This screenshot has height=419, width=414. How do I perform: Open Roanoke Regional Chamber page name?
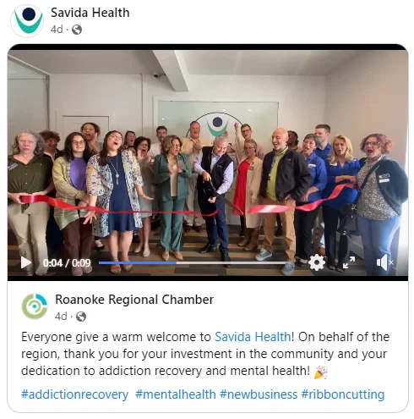click(x=134, y=300)
